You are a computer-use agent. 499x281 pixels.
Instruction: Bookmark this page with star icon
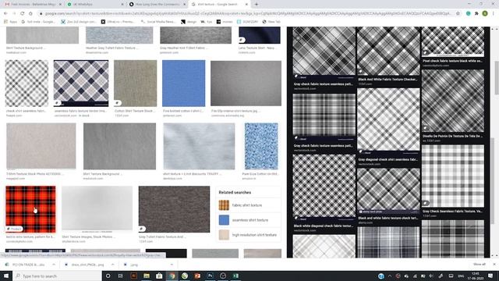pos(458,13)
